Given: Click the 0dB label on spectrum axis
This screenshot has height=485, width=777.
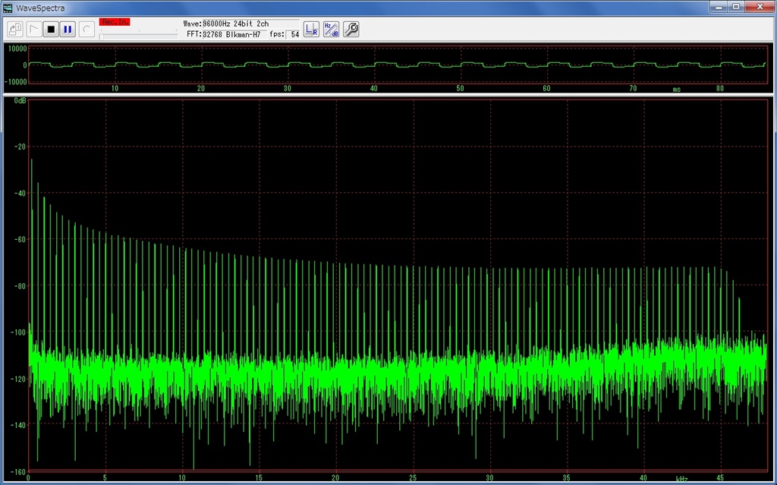Looking at the screenshot, I should pos(19,100).
